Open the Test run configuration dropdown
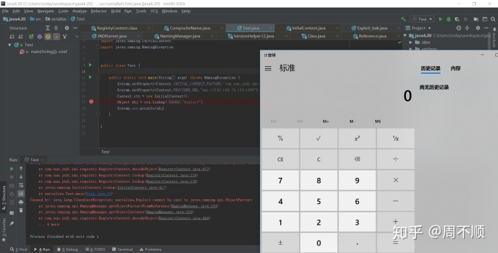 422,19
